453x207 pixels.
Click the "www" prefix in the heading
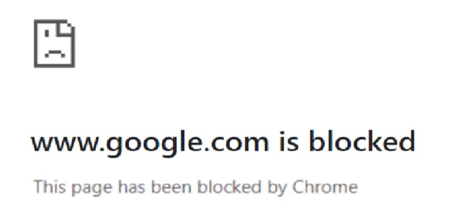[x=65, y=144]
